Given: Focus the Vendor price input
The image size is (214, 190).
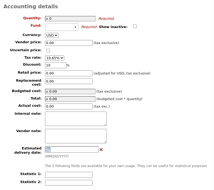Looking at the screenshot, I should tap(69, 43).
